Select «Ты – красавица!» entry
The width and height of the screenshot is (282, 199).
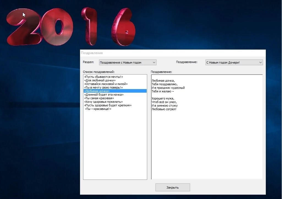[x=115, y=109]
